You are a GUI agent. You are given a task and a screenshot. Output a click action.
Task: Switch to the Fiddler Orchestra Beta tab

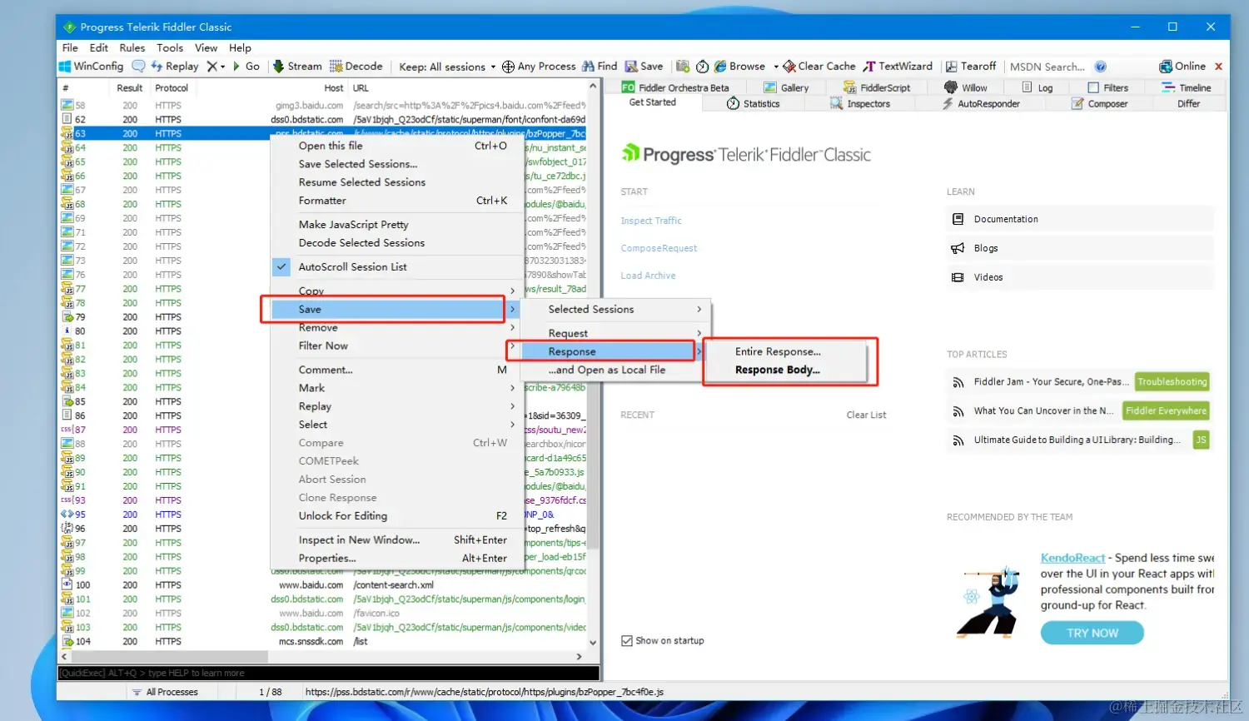pos(676,87)
